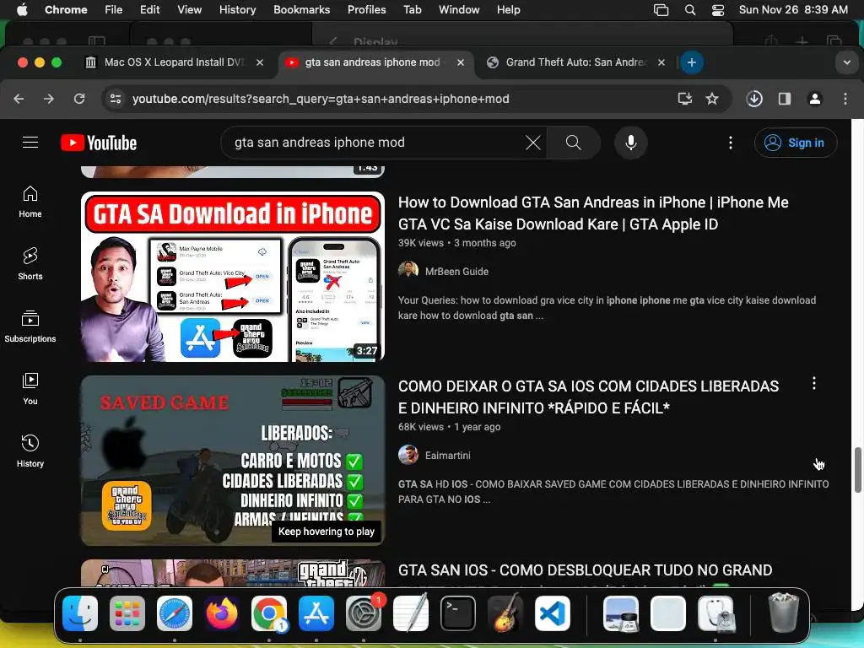The width and height of the screenshot is (864, 648).
Task: Open the Window menu
Action: pos(459,10)
